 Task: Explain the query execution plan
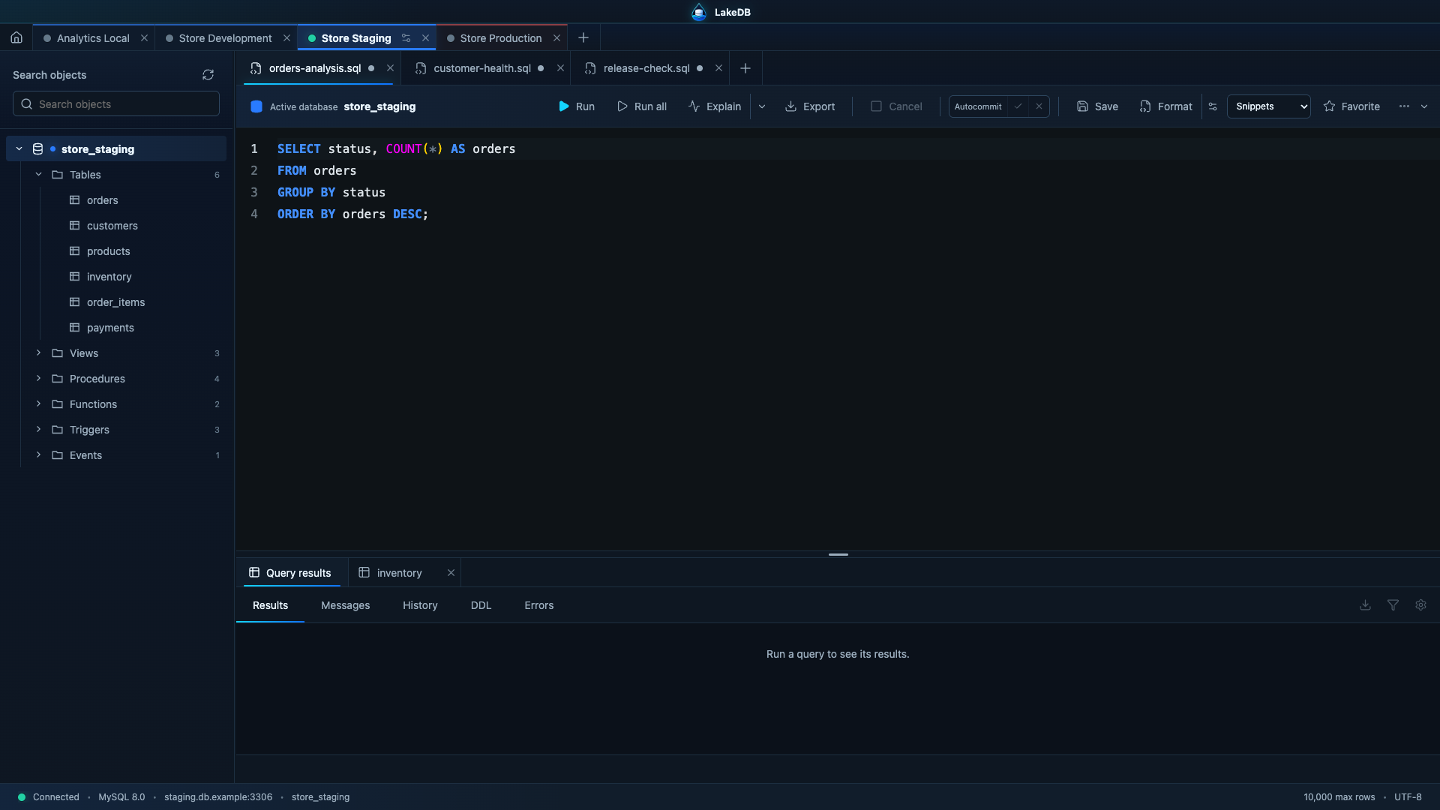point(715,106)
